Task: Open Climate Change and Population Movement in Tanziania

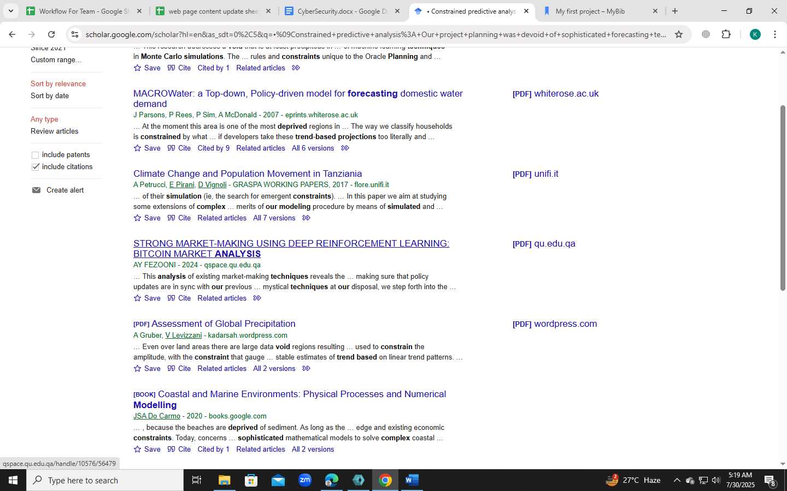Action: pos(248,174)
